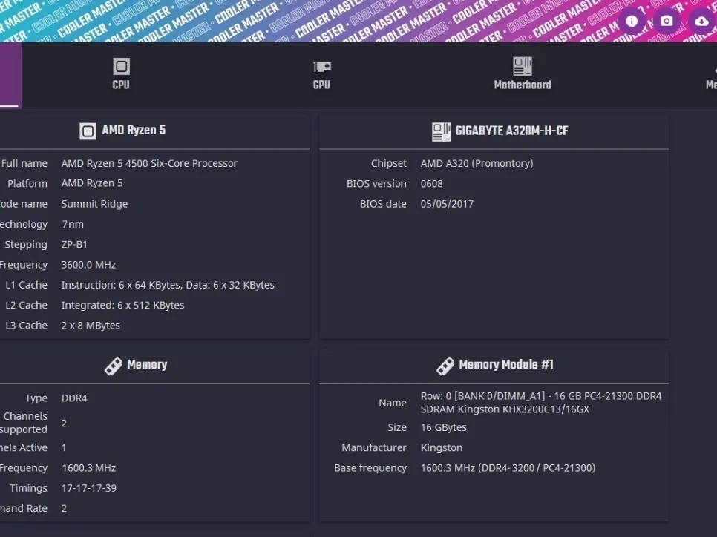Select the AMD Ryzen 5 panel heading
The height and width of the screenshot is (537, 717).
click(134, 131)
